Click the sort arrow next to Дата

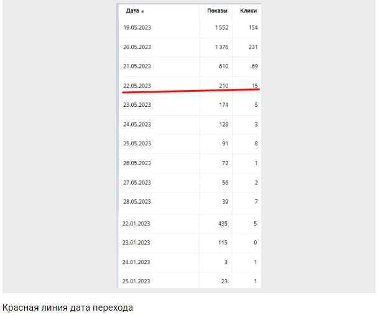point(142,11)
